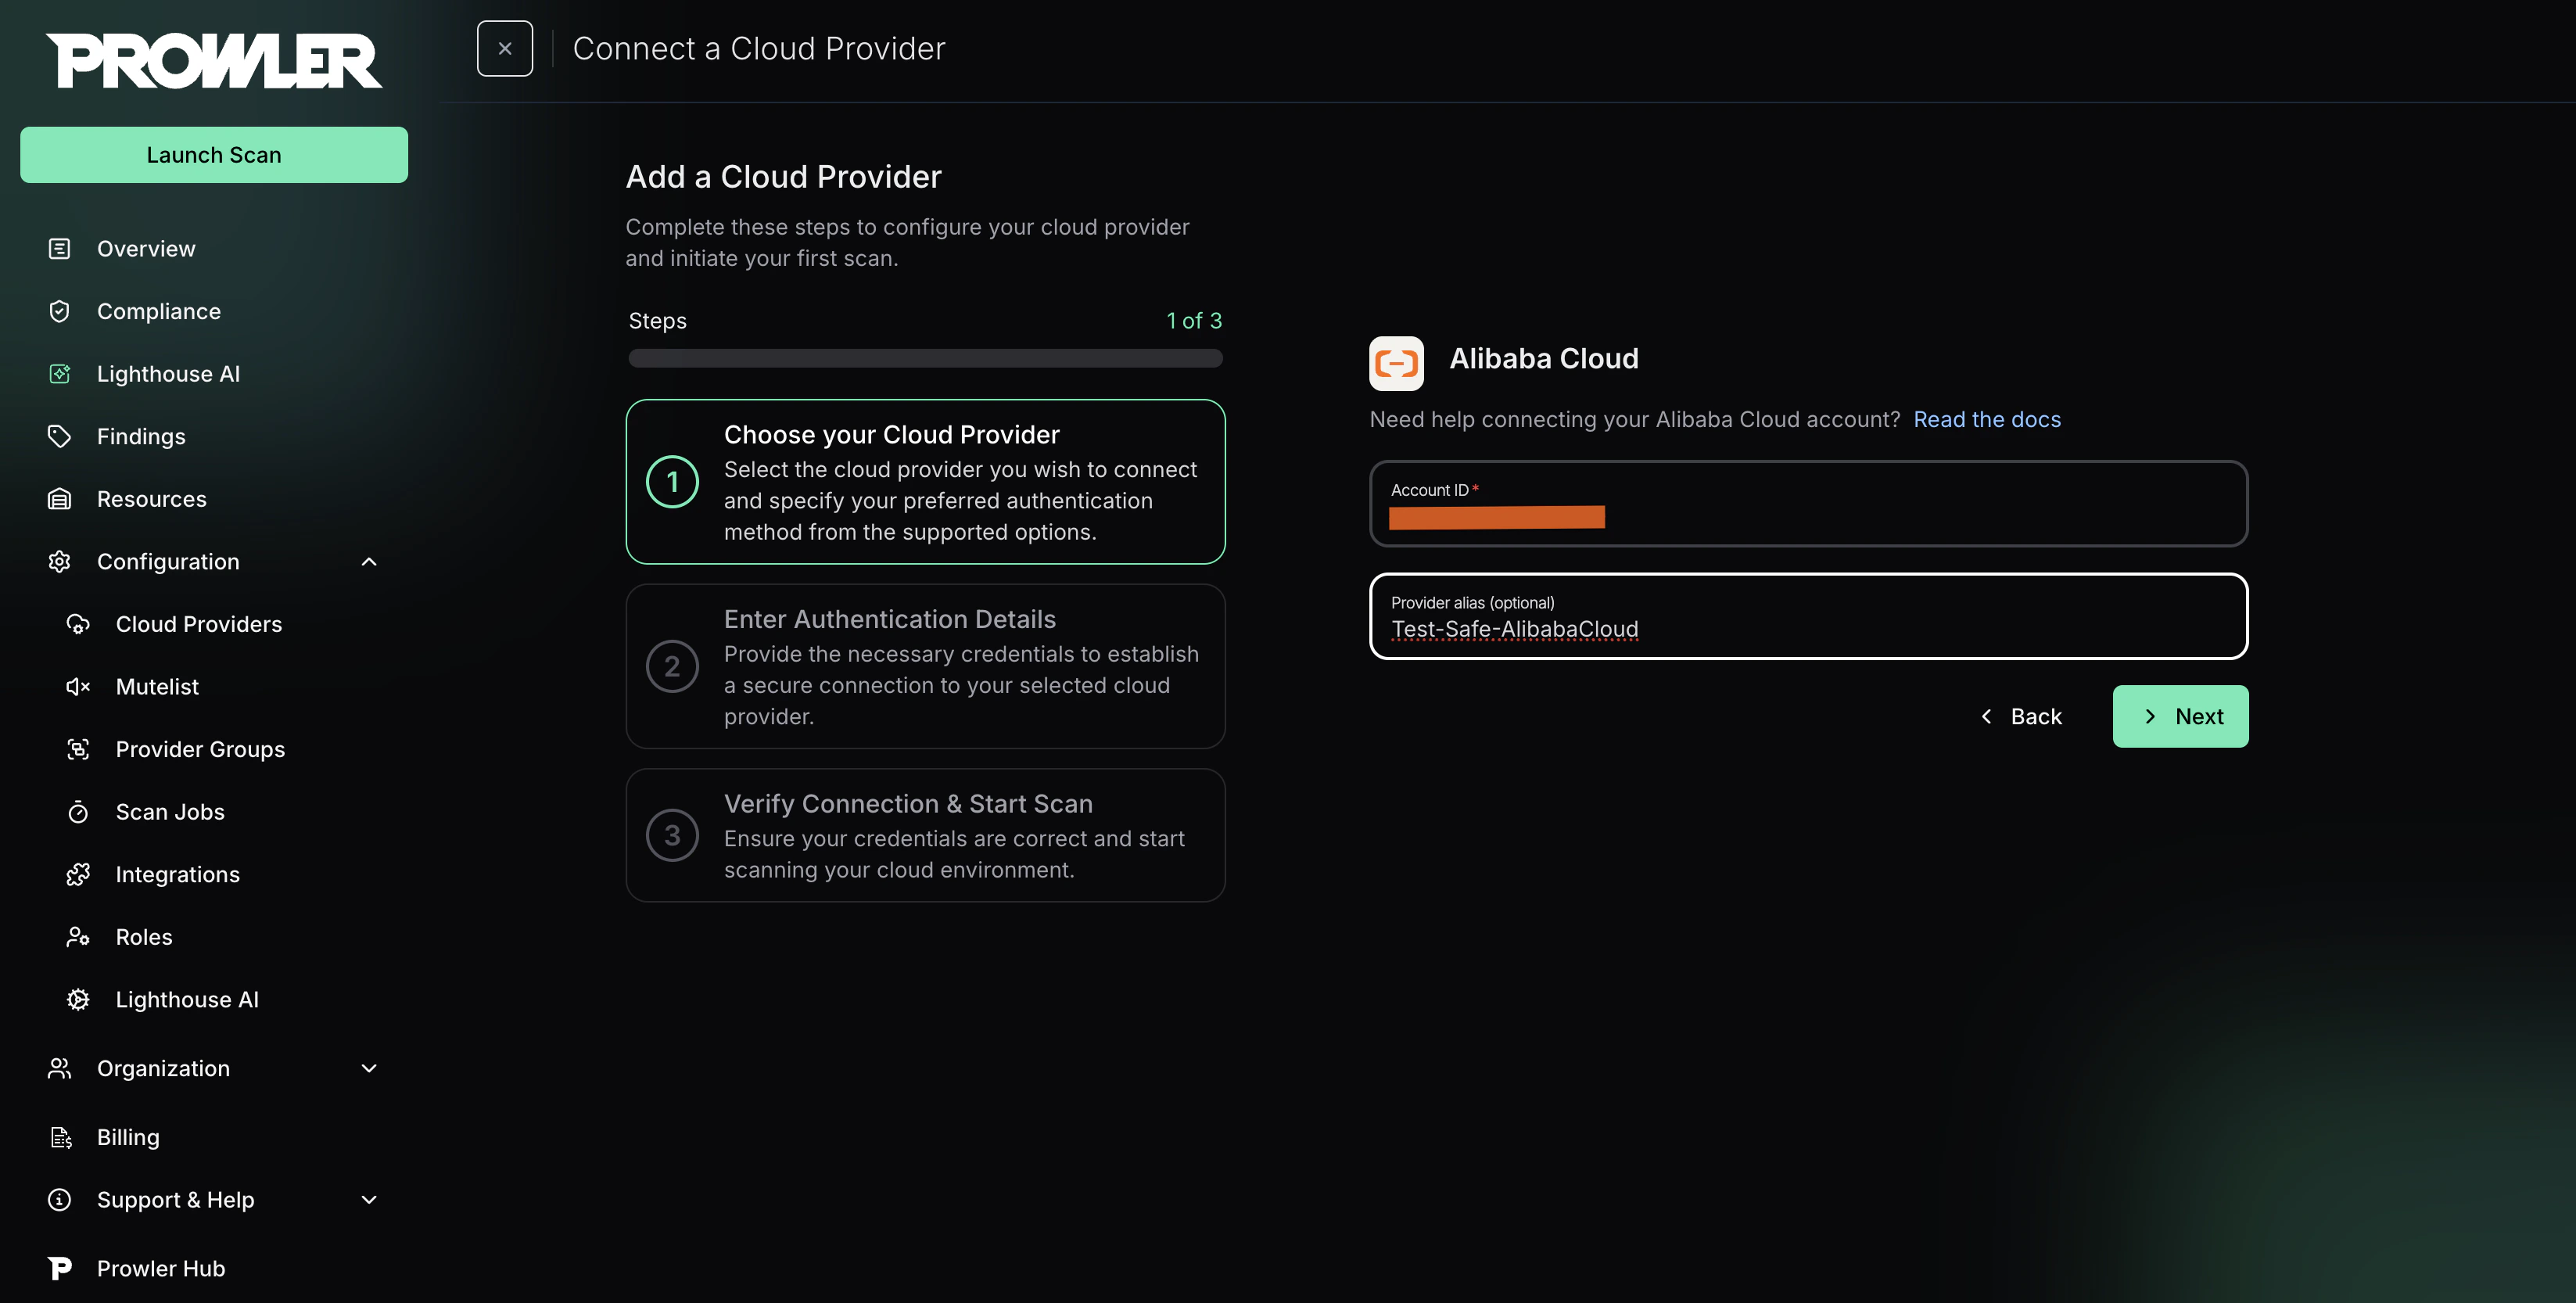Click the steps progress bar

coord(925,358)
